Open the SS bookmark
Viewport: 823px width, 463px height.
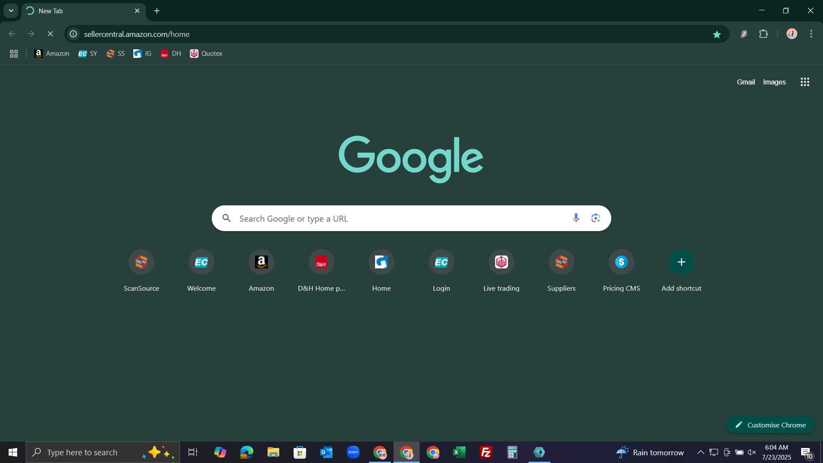tap(116, 54)
